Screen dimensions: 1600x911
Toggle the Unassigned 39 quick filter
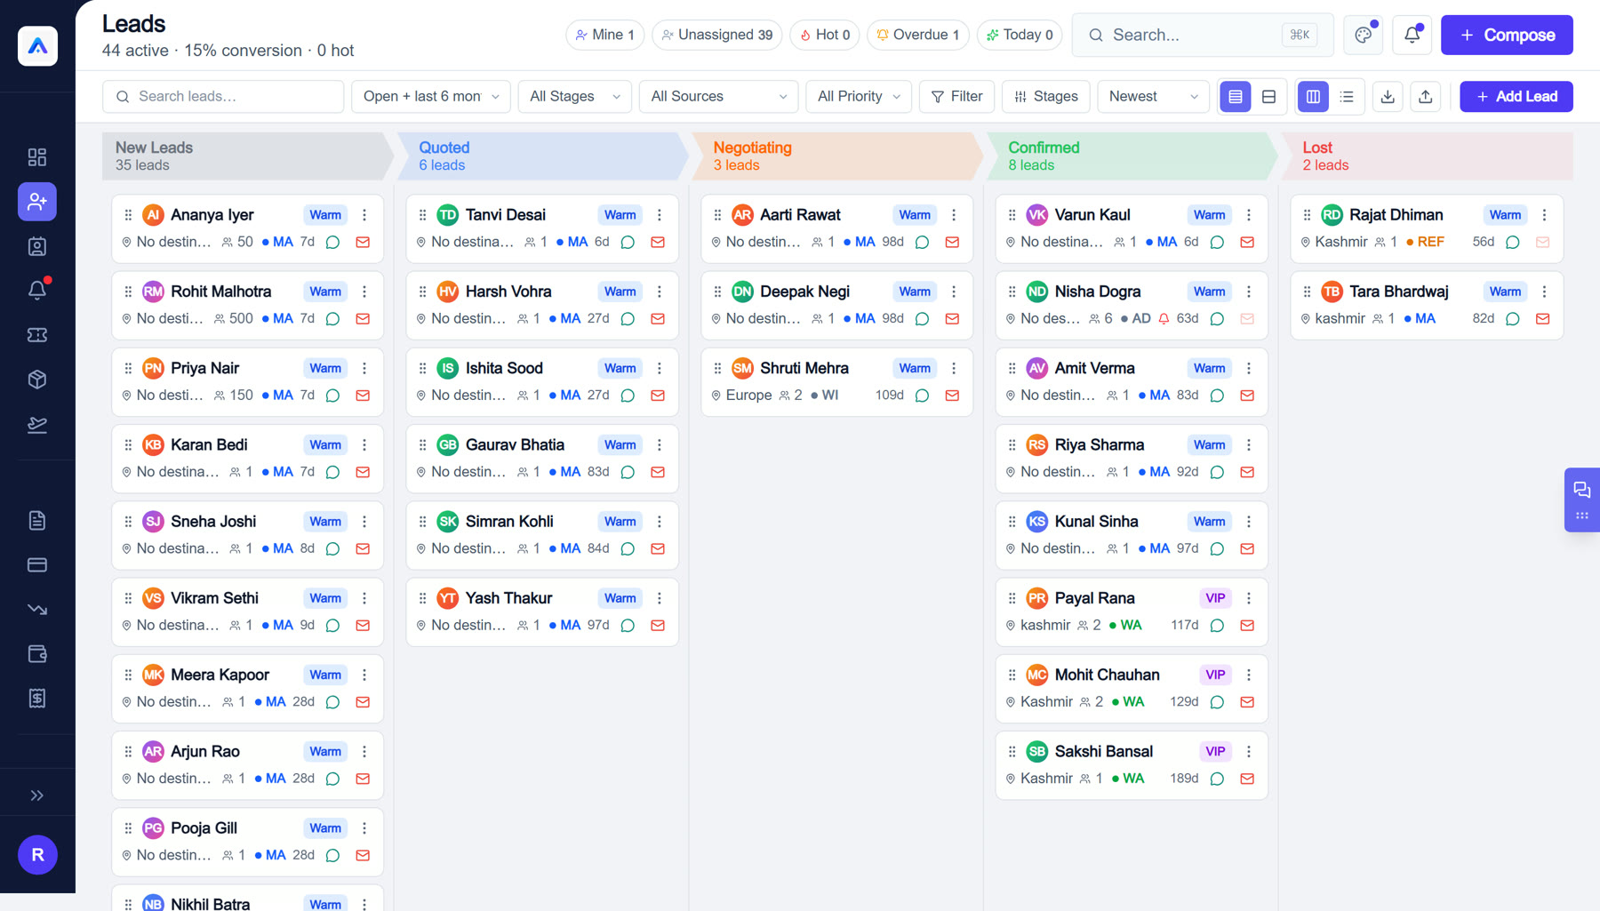click(x=717, y=35)
